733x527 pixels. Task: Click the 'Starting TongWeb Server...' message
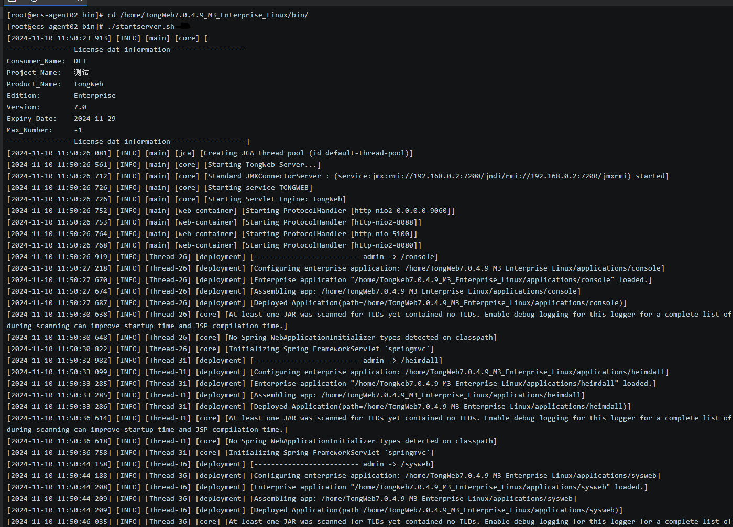point(262,164)
